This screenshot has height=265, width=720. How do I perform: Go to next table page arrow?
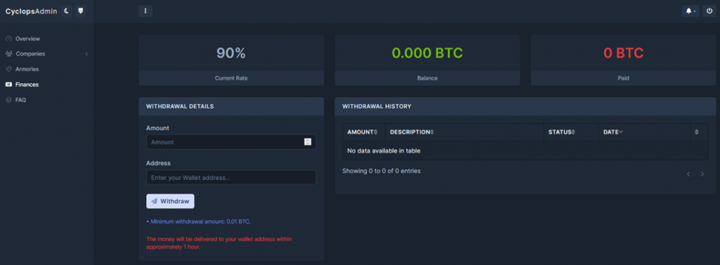702,174
